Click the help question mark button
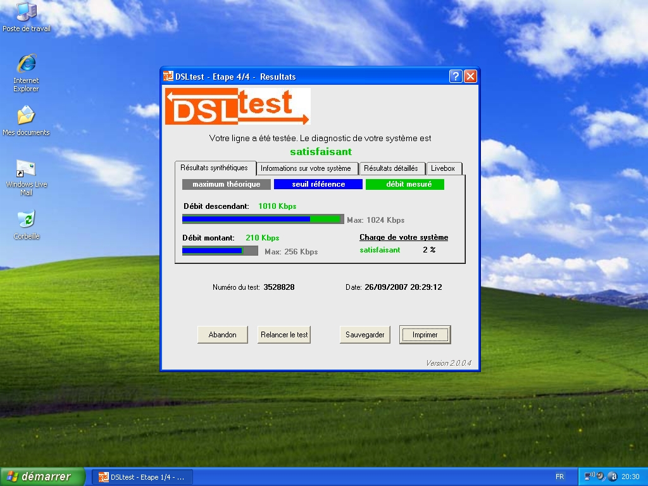This screenshot has height=486, width=648. (x=456, y=77)
